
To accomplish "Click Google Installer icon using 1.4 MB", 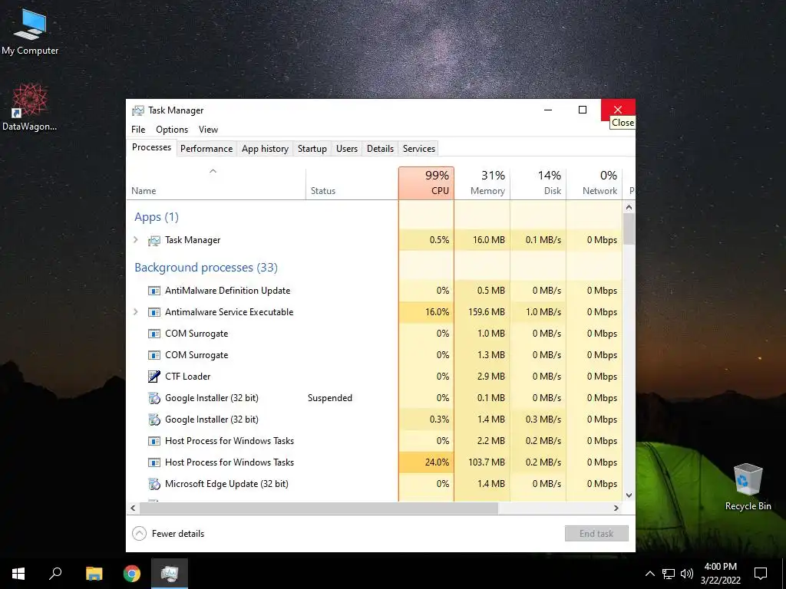I will click(x=154, y=420).
